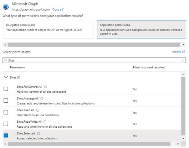189x148 pixels.
Task: Click the Microsoft Graph logo icon
Action: point(6,7)
